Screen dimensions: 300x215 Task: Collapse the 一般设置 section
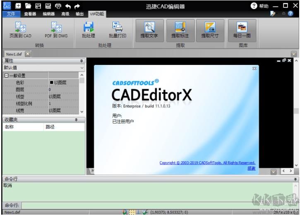(6, 76)
